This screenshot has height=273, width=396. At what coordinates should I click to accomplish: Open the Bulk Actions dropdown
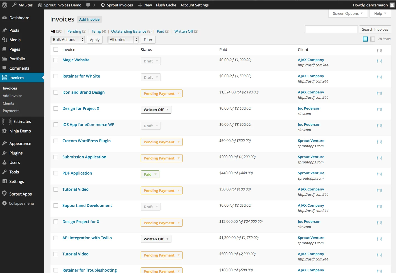pos(67,40)
